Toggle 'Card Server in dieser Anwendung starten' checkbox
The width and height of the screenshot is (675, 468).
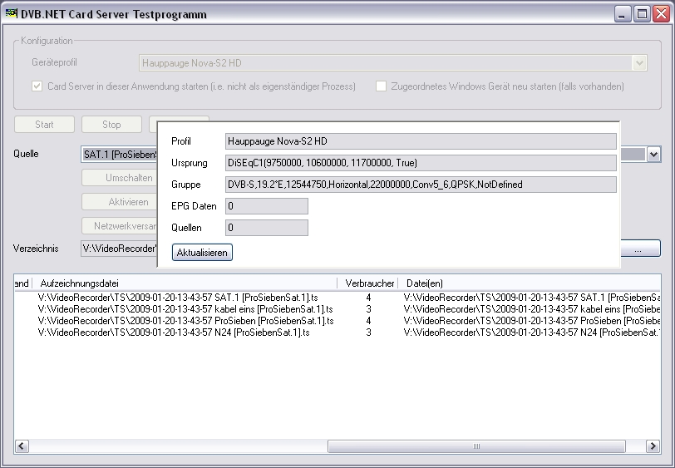(x=37, y=86)
